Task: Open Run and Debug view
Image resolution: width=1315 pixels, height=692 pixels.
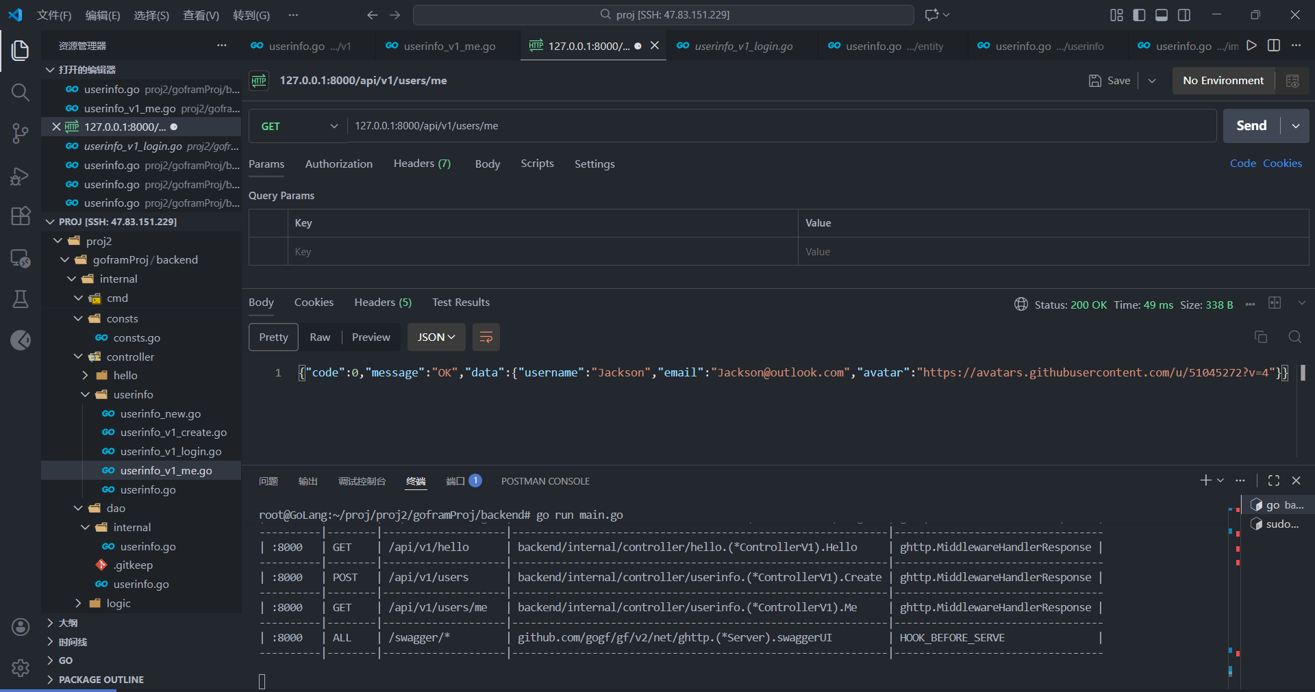Action: click(x=21, y=176)
